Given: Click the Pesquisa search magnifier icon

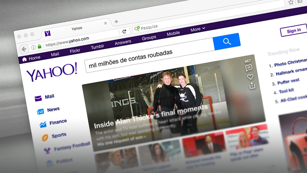Looking at the screenshot, I should [x=137, y=28].
